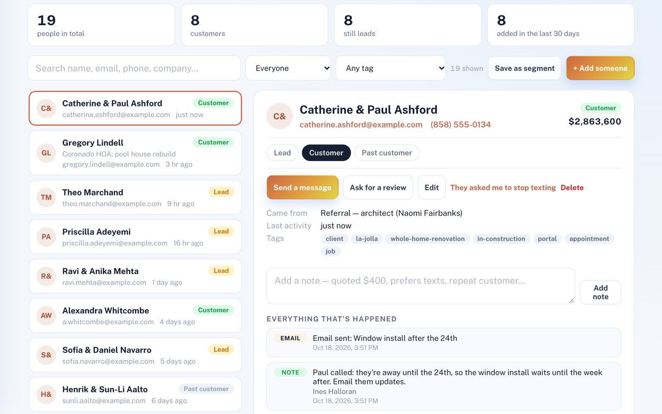
Task: Click the C& avatar in detail header
Action: point(279,116)
